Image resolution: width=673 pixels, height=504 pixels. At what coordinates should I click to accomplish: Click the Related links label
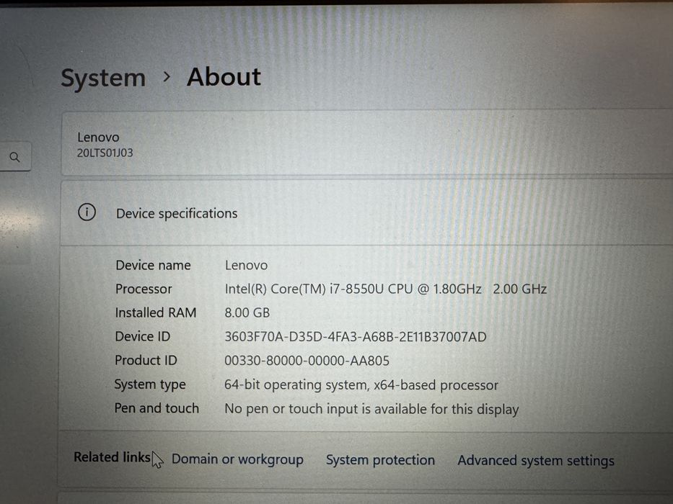click(112, 457)
